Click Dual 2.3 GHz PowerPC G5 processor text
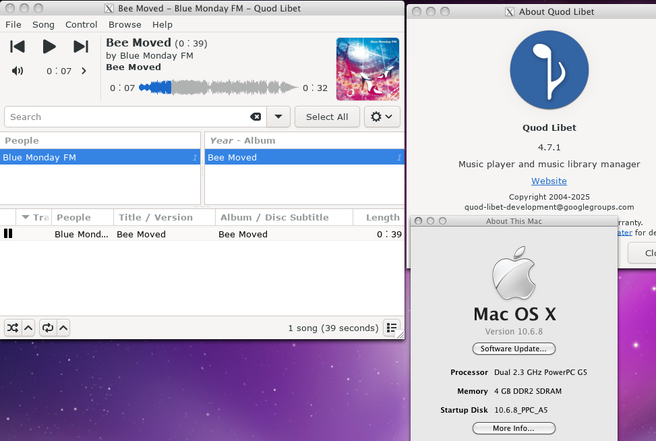 click(541, 372)
